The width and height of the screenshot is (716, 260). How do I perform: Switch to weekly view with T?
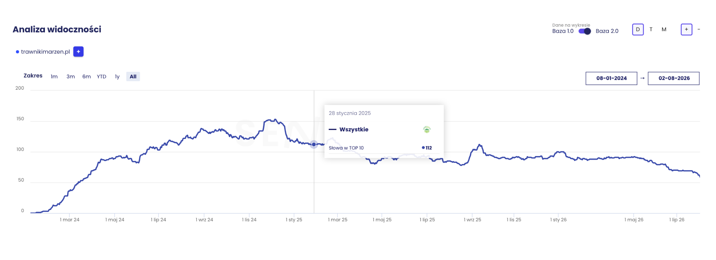click(651, 30)
